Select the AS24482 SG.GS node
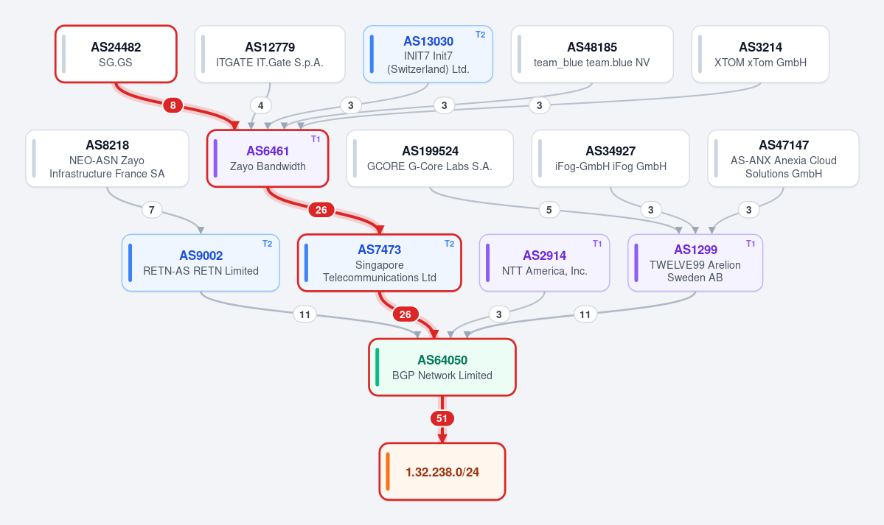Image resolution: width=884 pixels, height=525 pixels. click(x=116, y=54)
